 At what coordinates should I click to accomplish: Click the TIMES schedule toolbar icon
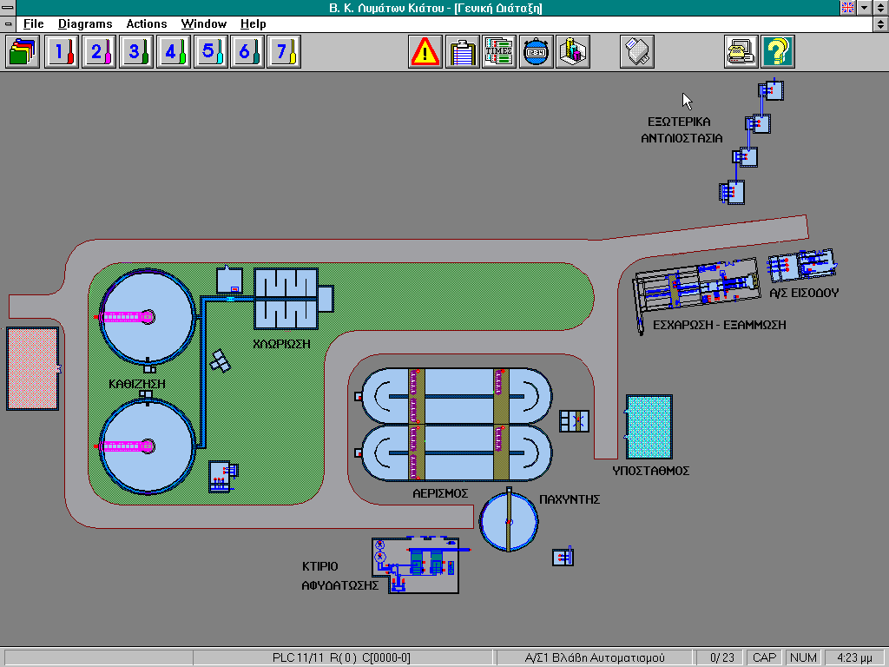[499, 52]
